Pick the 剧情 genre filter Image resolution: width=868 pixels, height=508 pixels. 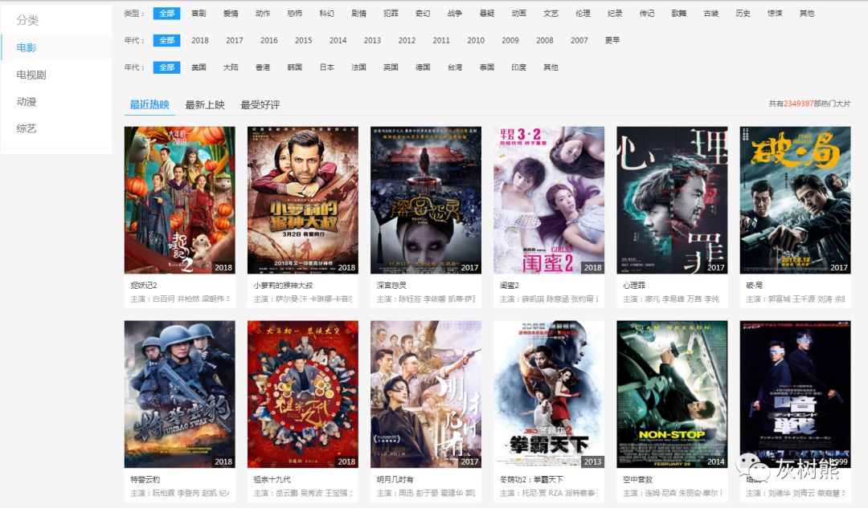(x=358, y=14)
